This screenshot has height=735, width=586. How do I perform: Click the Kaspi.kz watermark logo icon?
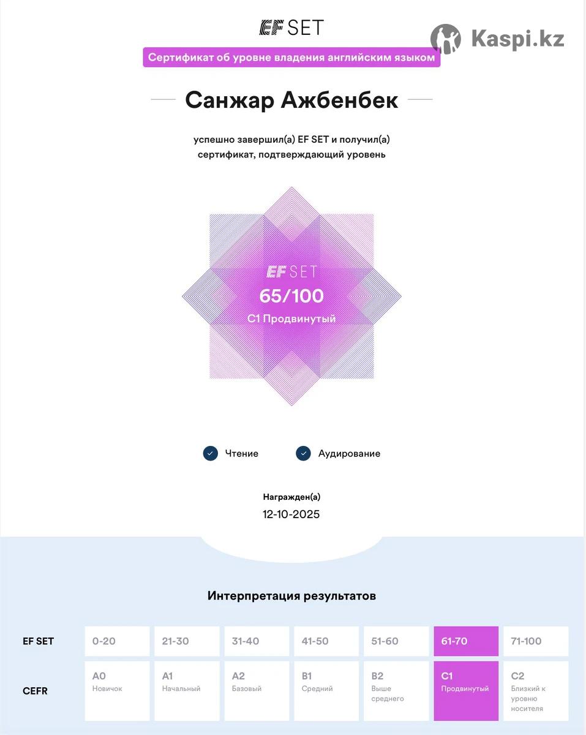(x=446, y=39)
